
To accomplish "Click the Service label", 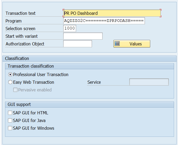I will (94, 82).
